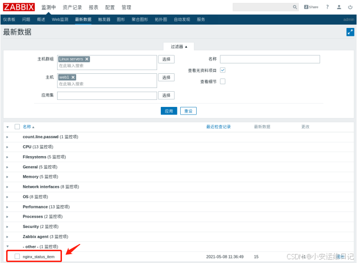Click into the 名称 filter input field

click(x=270, y=59)
